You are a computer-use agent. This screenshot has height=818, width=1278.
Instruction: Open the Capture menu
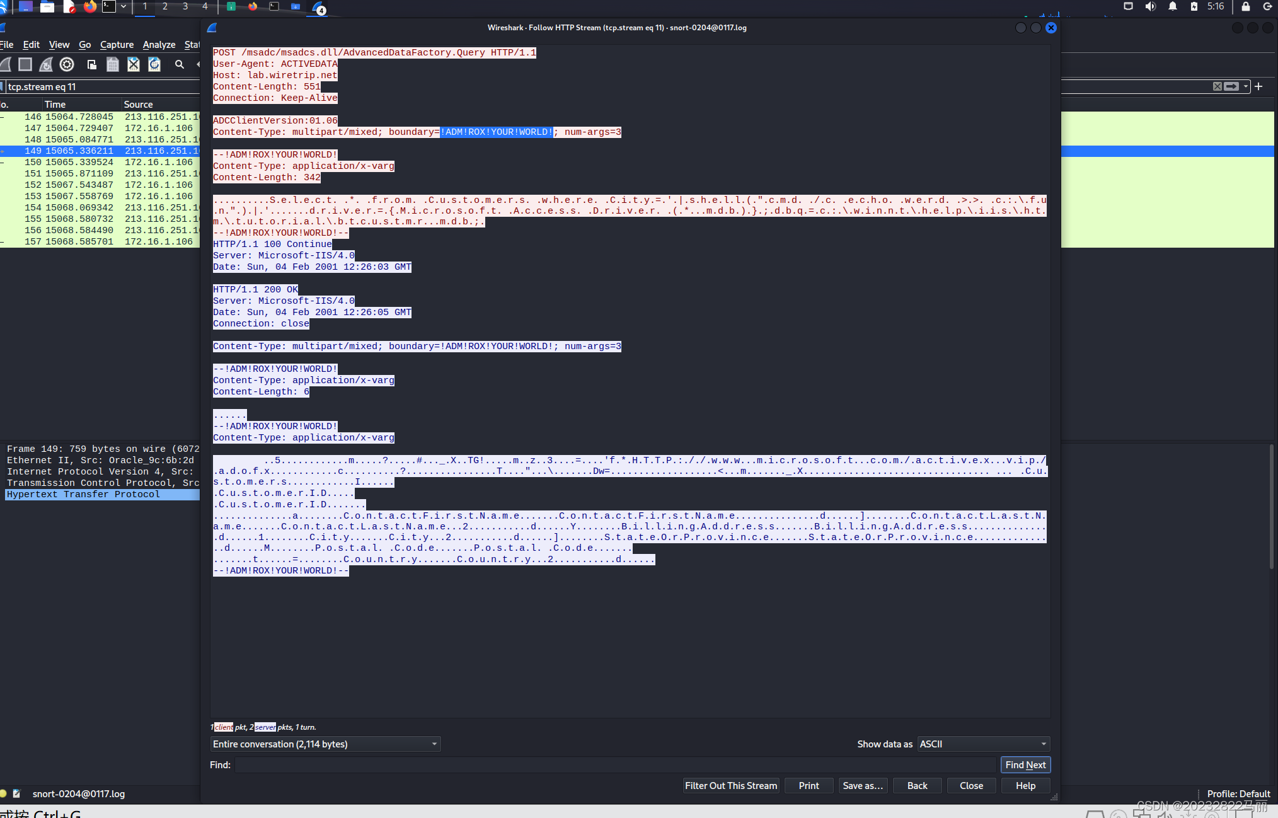(117, 45)
